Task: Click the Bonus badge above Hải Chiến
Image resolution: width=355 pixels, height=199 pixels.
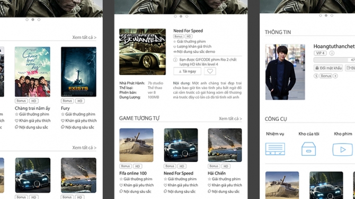Action: (214, 166)
